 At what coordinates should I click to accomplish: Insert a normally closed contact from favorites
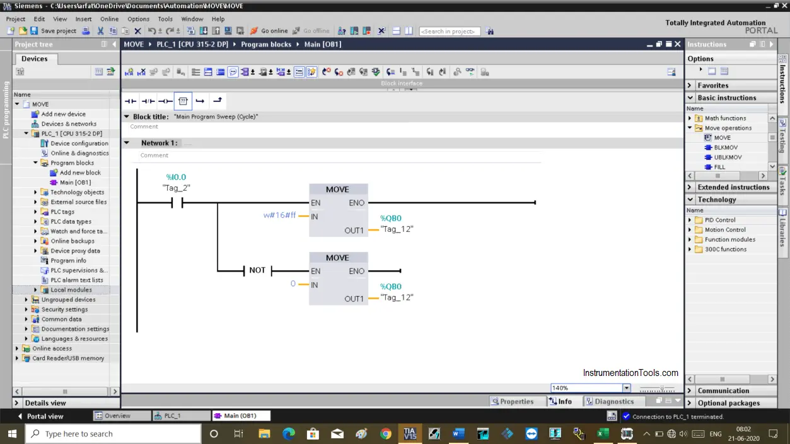pos(148,101)
